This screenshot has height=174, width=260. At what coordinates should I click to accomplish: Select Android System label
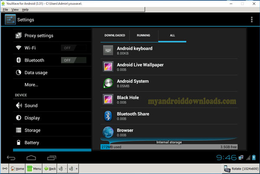(133, 81)
